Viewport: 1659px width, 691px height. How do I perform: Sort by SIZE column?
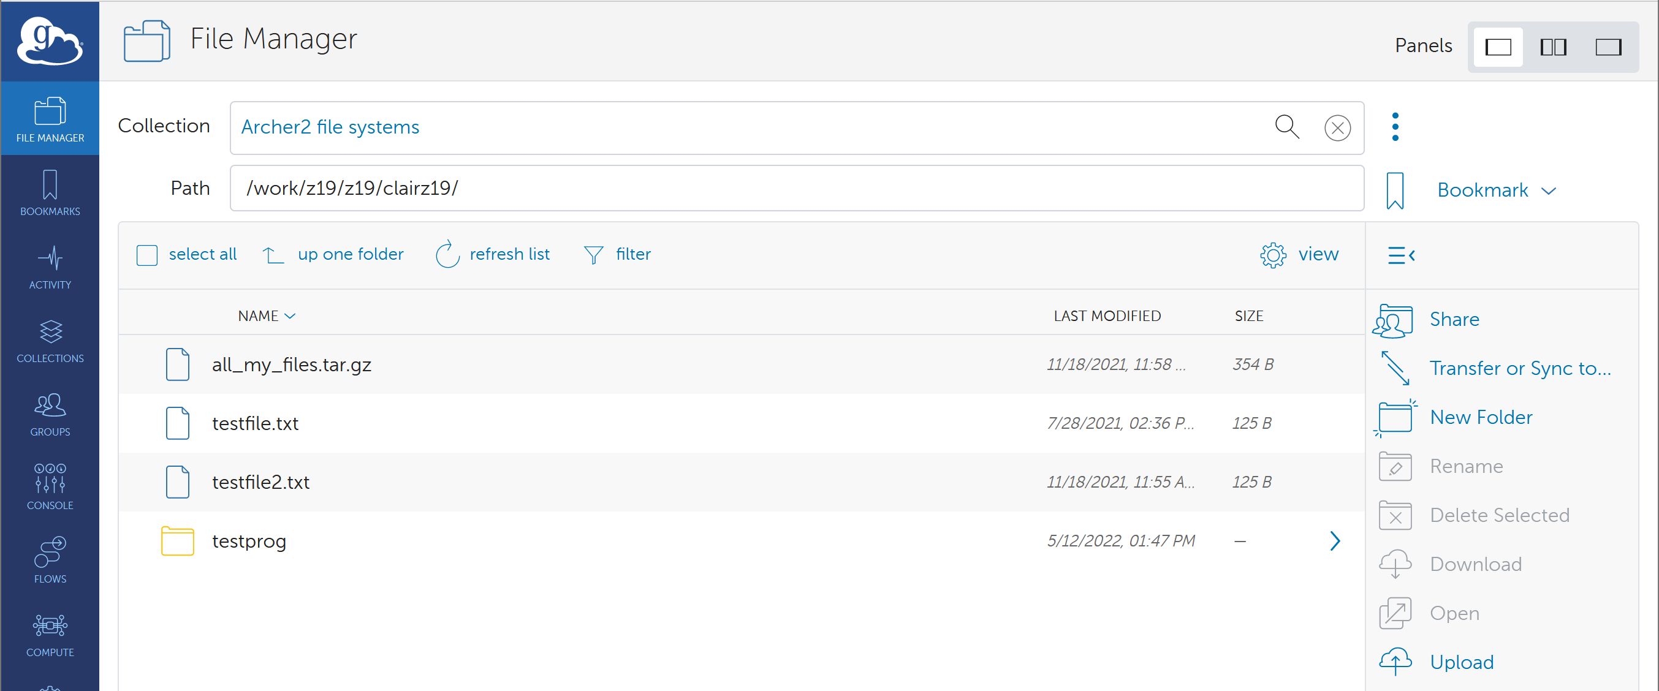click(1249, 315)
